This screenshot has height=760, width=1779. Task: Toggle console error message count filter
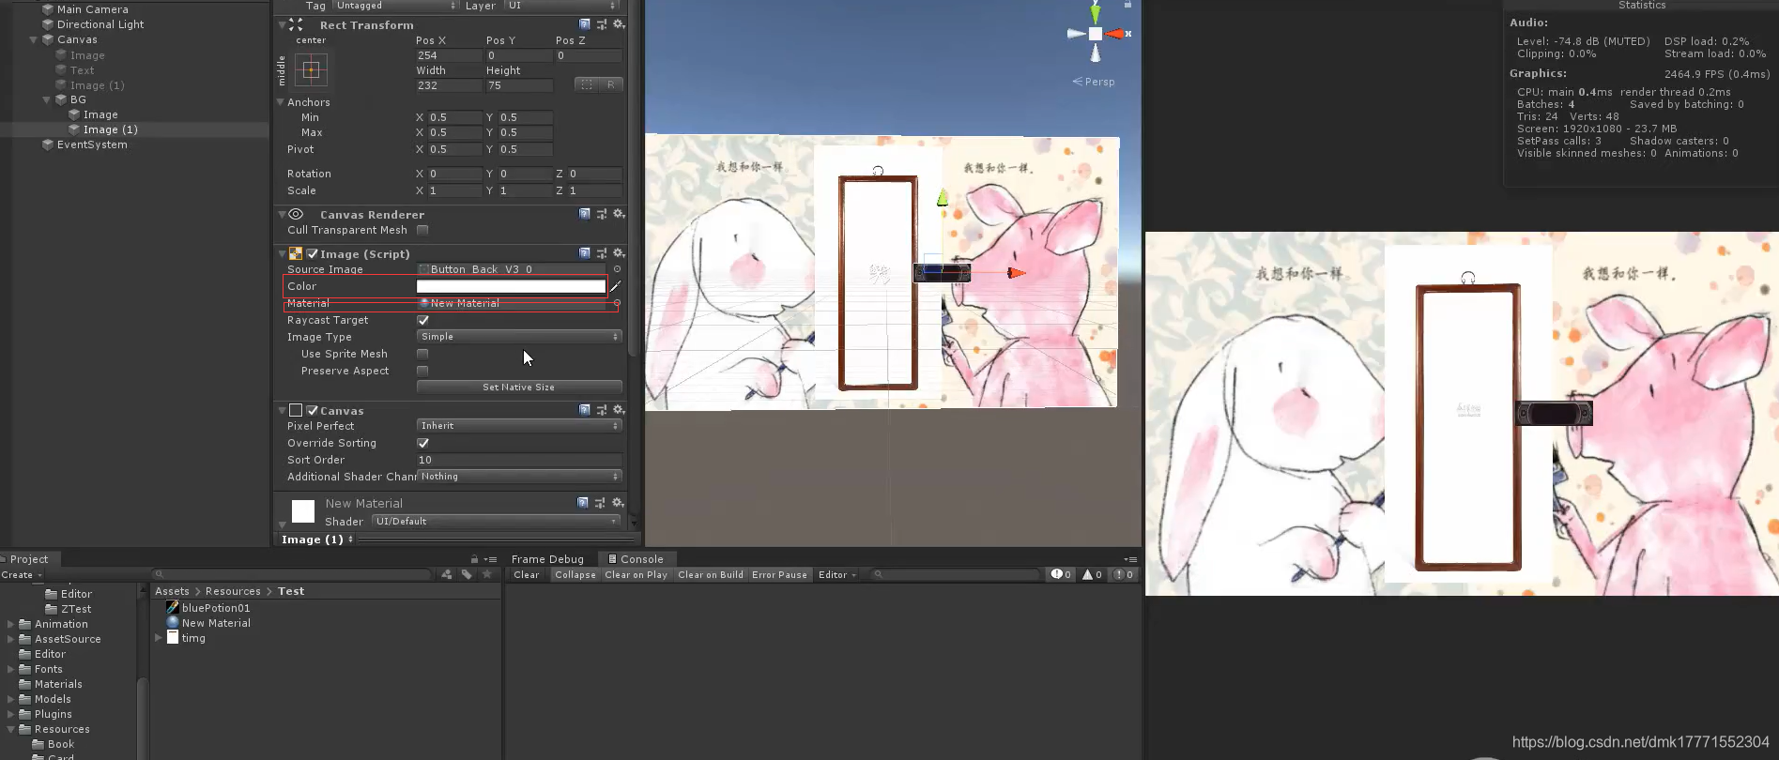point(1124,574)
